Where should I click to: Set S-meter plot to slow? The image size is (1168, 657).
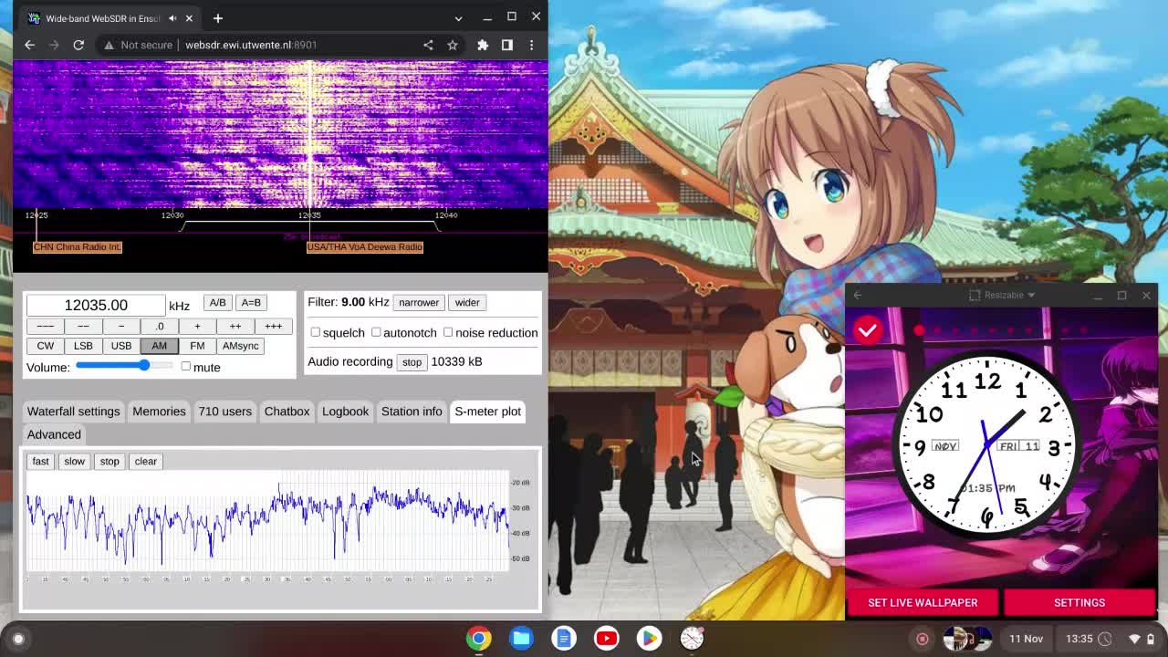[x=74, y=461]
